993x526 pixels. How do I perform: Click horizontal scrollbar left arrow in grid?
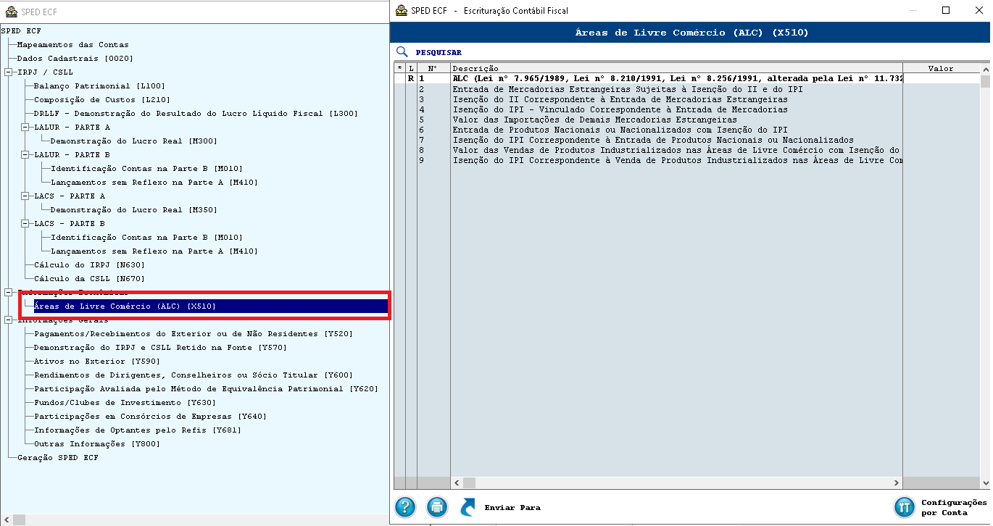[457, 483]
